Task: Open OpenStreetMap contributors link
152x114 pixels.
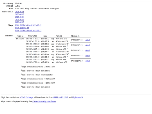Action: click(x=44, y=101)
